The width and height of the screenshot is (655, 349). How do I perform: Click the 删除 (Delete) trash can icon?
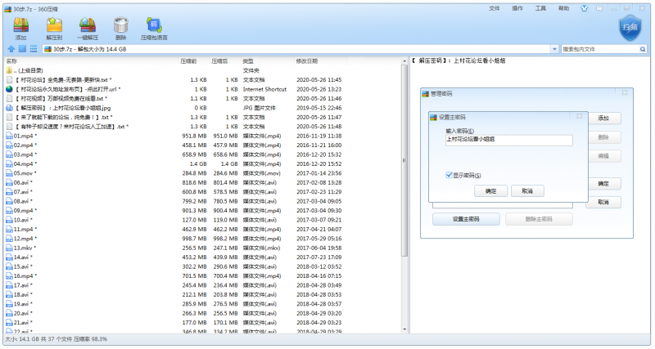tap(121, 27)
